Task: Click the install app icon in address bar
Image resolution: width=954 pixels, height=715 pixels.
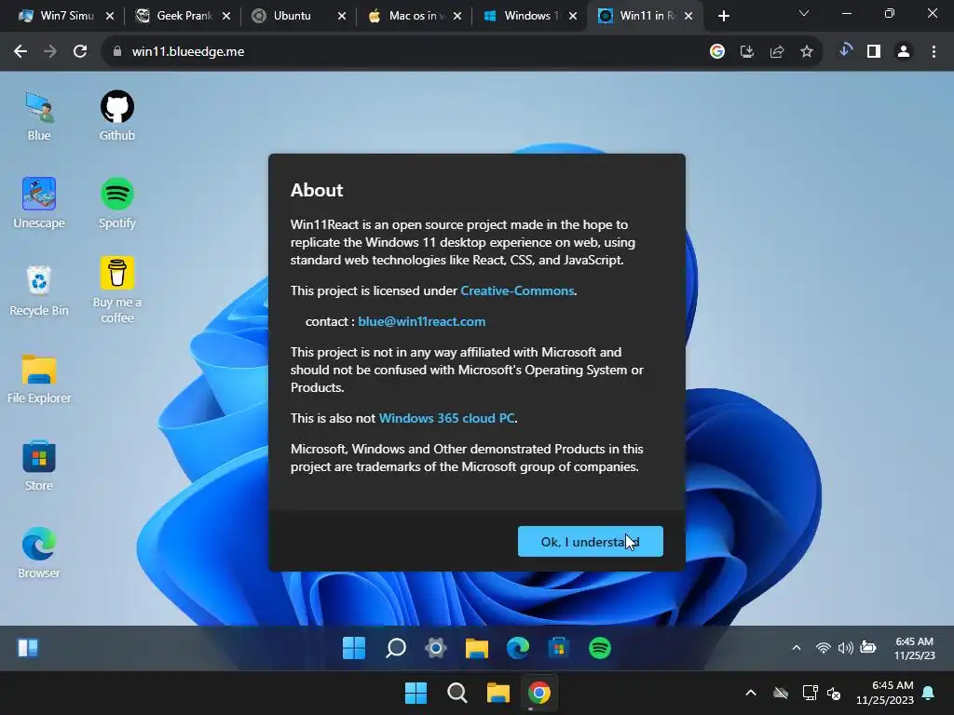Action: click(747, 52)
